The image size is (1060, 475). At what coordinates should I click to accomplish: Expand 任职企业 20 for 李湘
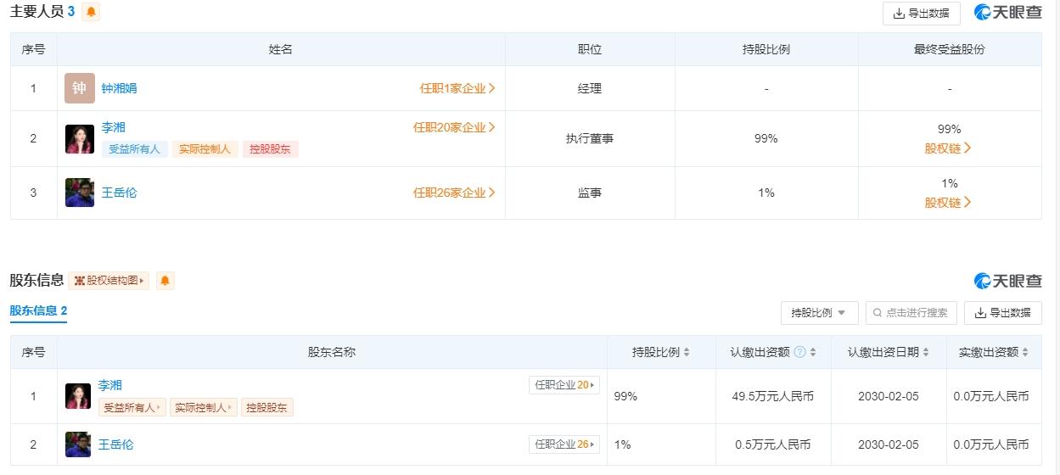[x=564, y=385]
